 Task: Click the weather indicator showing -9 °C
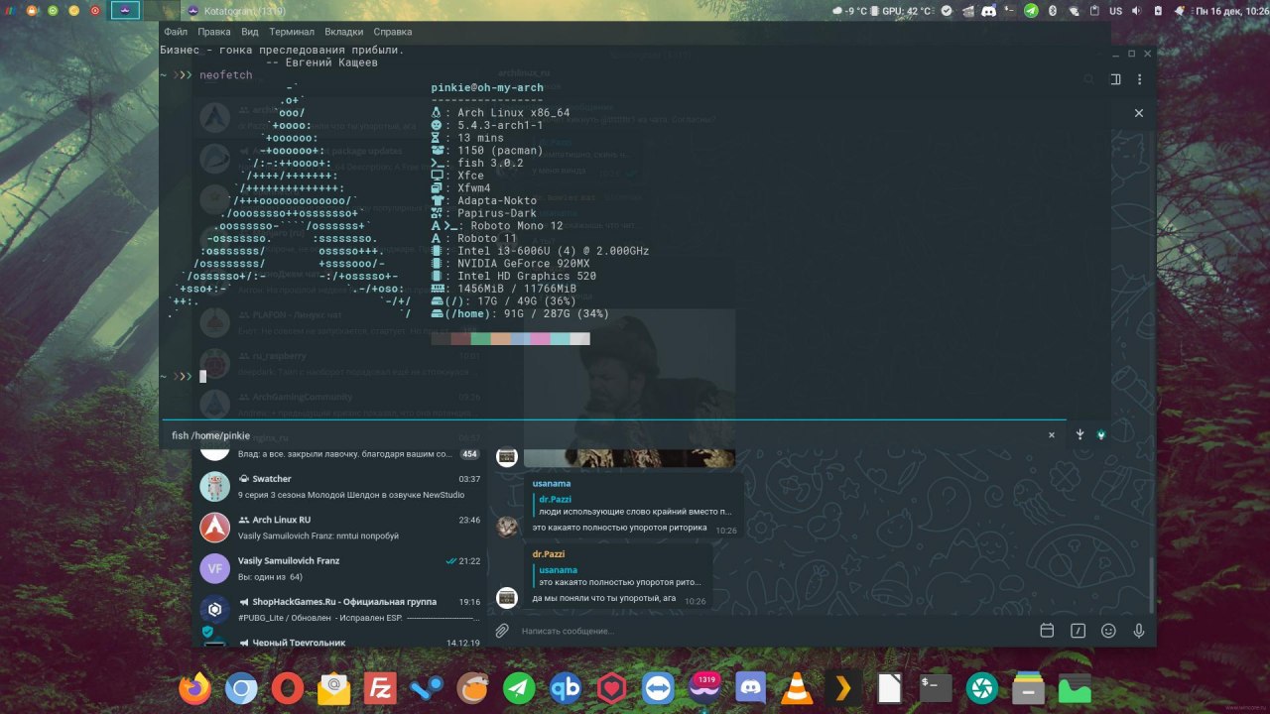click(849, 11)
